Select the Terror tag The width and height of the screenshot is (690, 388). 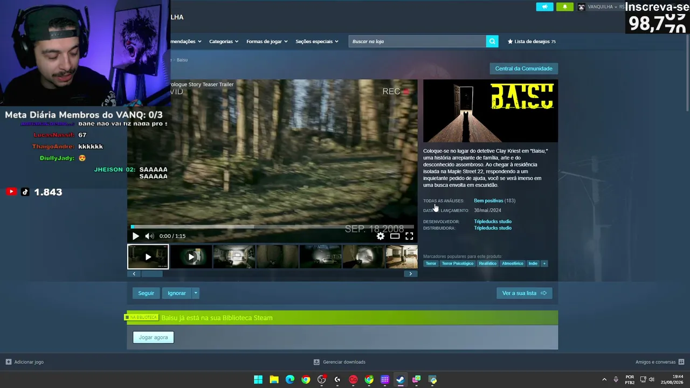pos(431,264)
